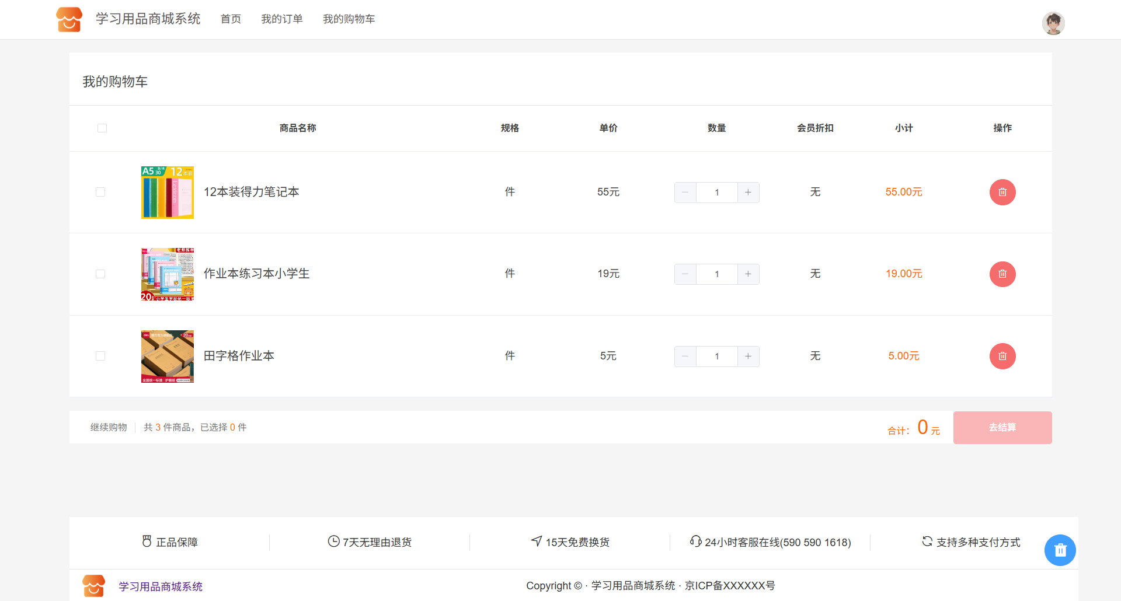1121x601 pixels.
Task: Click the 继续购物 link
Action: [x=109, y=427]
